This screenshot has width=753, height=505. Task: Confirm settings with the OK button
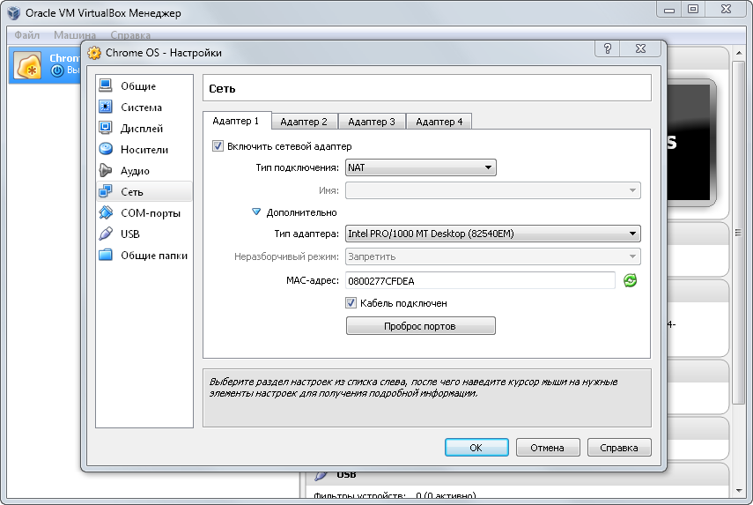(x=476, y=448)
